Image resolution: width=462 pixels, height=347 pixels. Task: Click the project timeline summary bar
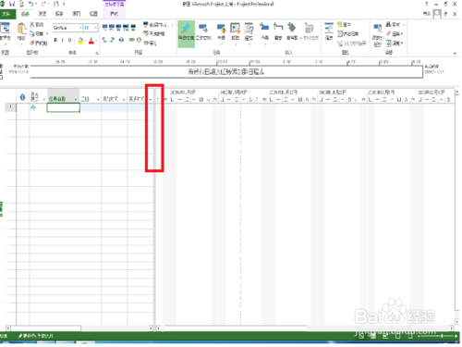point(226,72)
